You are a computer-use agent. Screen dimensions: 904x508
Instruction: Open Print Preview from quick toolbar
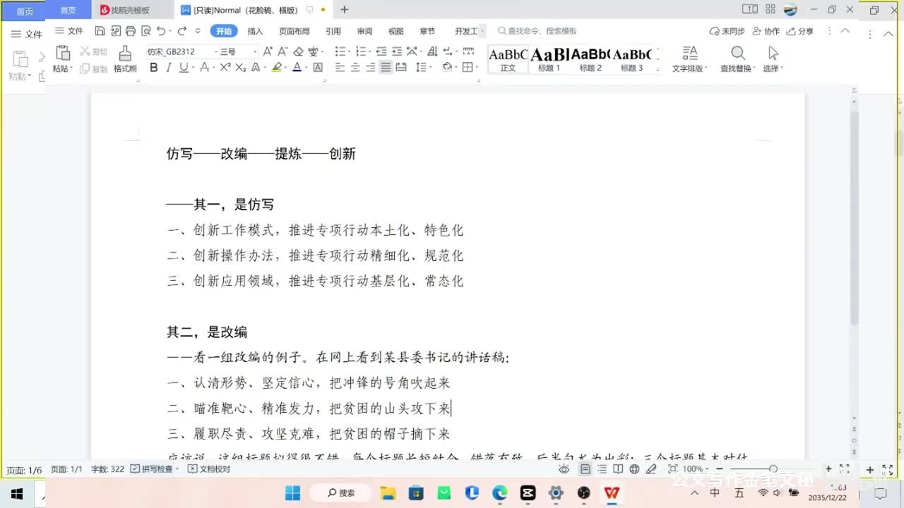click(x=145, y=31)
